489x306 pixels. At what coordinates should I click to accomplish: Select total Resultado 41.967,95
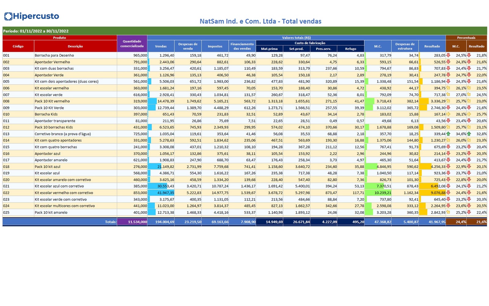click(432, 222)
